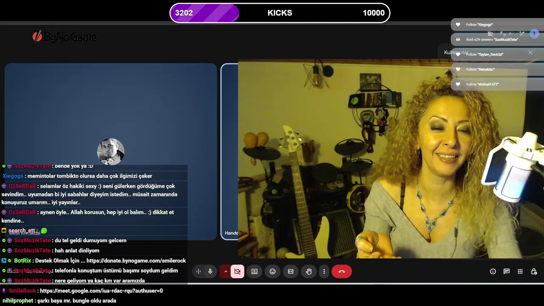The height and width of the screenshot is (306, 544).
Task: Open host controls lock icon
Action: click(534, 272)
